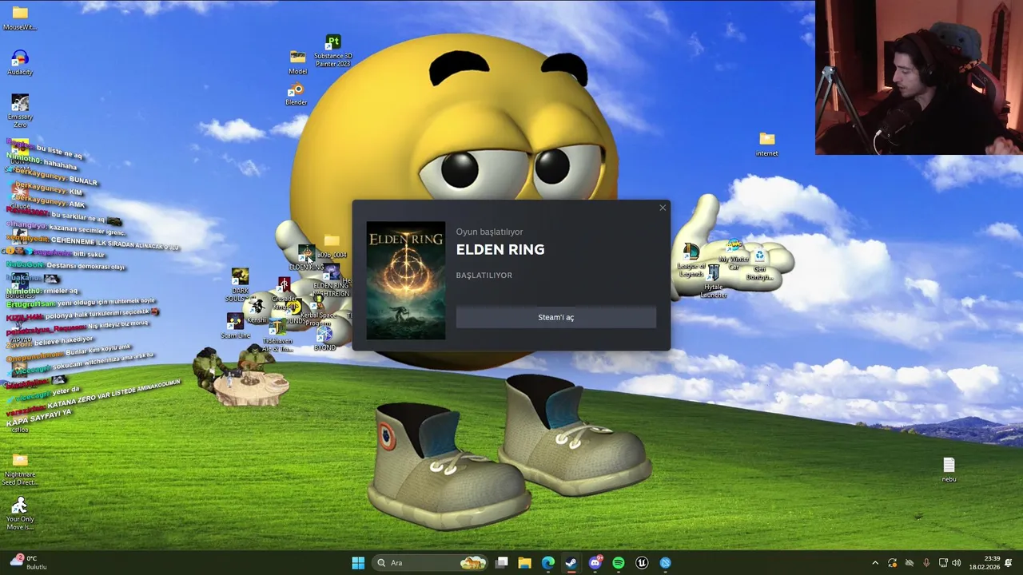Switch to Steam on the taskbar
Screen dimensions: 1023x575
[x=571, y=563]
